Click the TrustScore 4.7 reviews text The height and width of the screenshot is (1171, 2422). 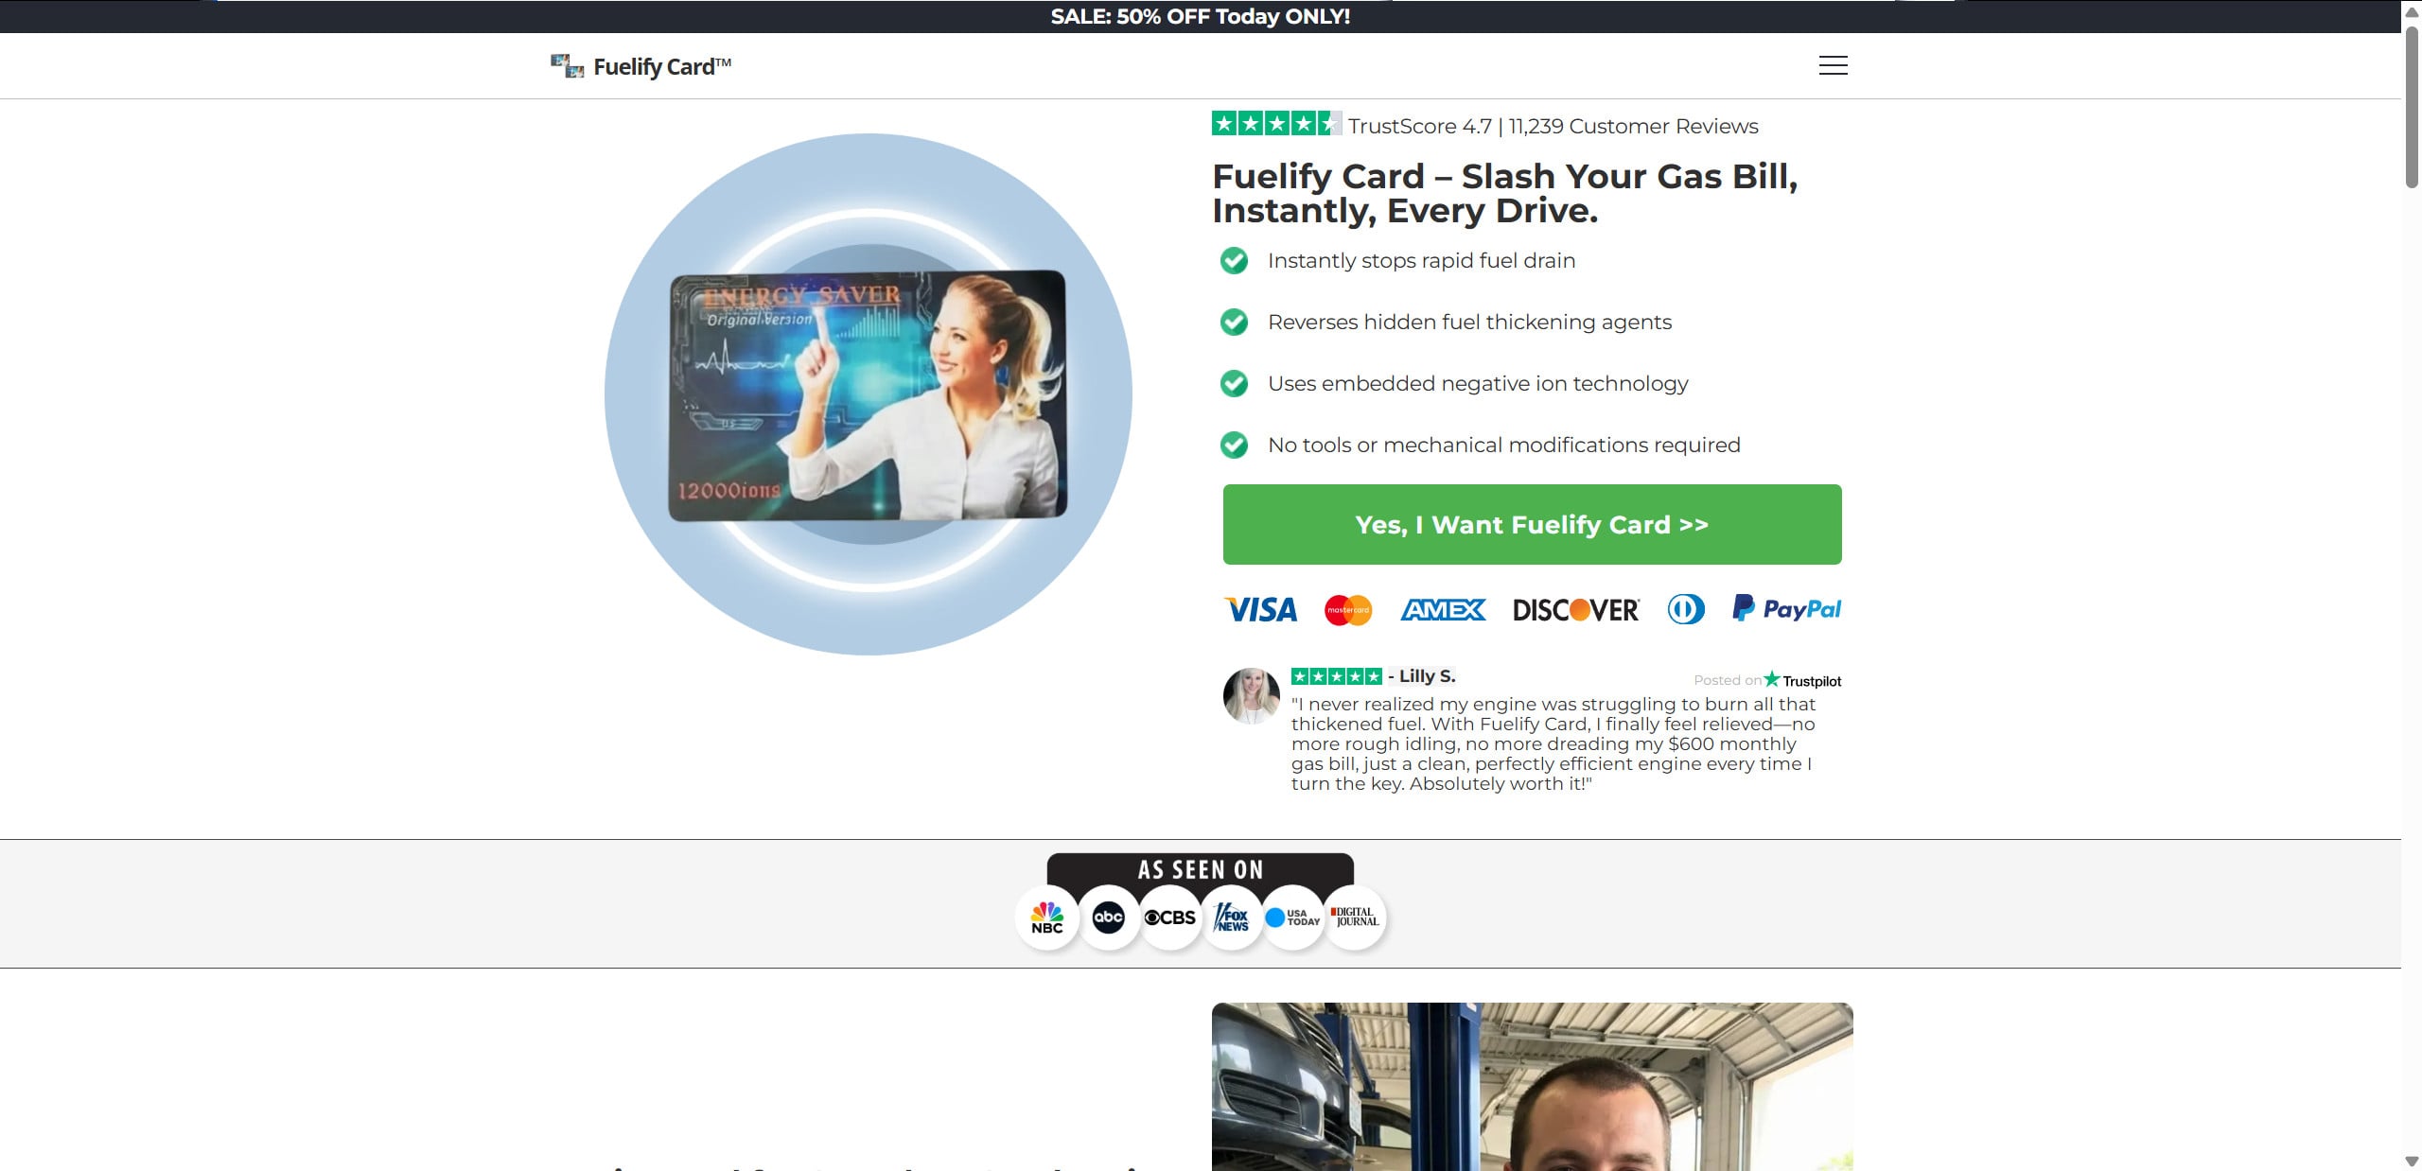[1553, 126]
